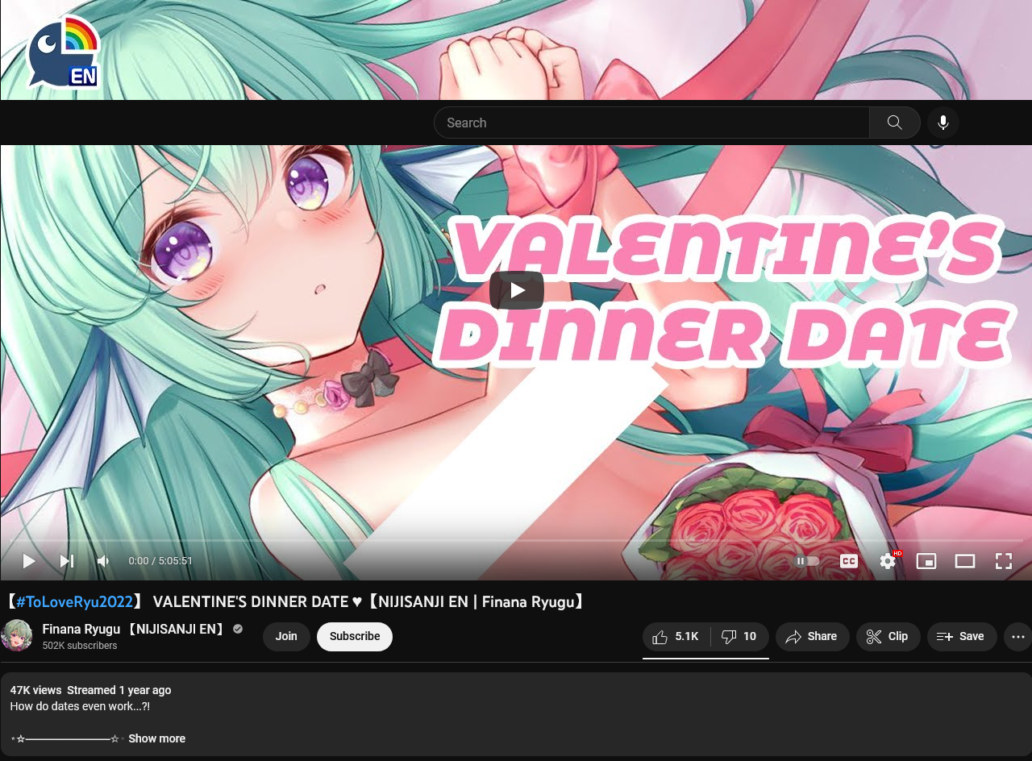Viewport: 1032px width, 761px height.
Task: Click the magnifier search button
Action: coord(894,123)
